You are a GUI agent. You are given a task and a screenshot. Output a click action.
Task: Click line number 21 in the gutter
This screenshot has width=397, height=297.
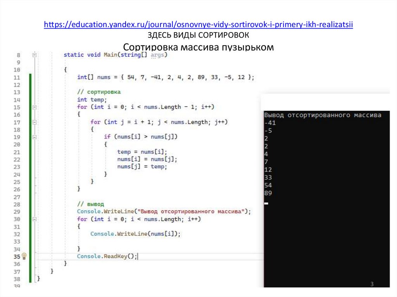(x=17, y=152)
